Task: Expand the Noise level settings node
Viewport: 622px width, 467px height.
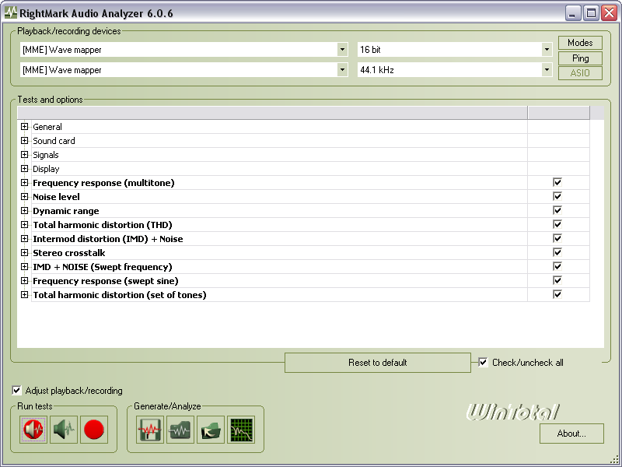Action: pyautogui.click(x=25, y=196)
